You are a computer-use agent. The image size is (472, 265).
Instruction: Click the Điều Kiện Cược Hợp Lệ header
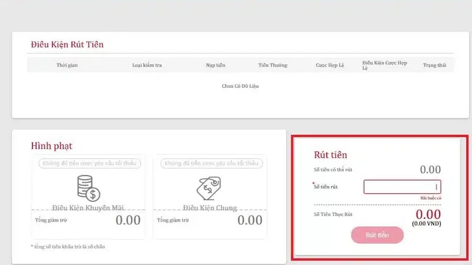tap(385, 65)
